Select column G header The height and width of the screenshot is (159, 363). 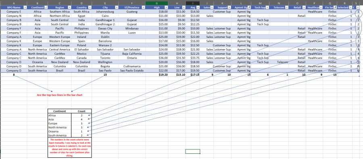[x=157, y=3]
